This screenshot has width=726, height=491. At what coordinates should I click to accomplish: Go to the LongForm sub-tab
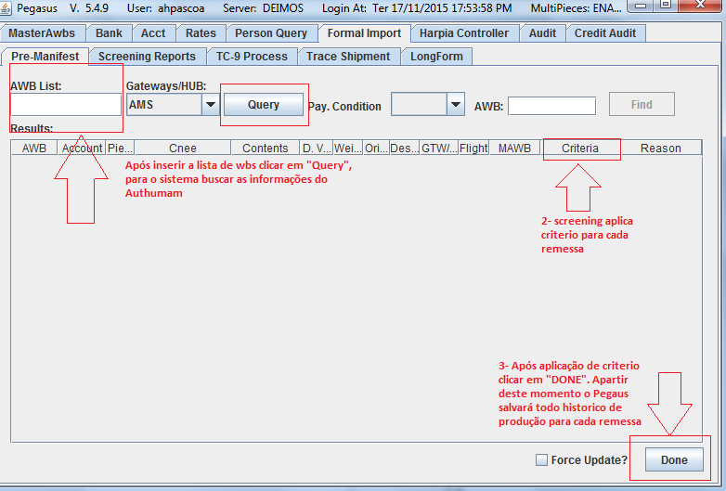click(x=436, y=57)
